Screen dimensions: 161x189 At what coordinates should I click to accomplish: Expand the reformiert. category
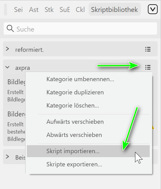7,49
